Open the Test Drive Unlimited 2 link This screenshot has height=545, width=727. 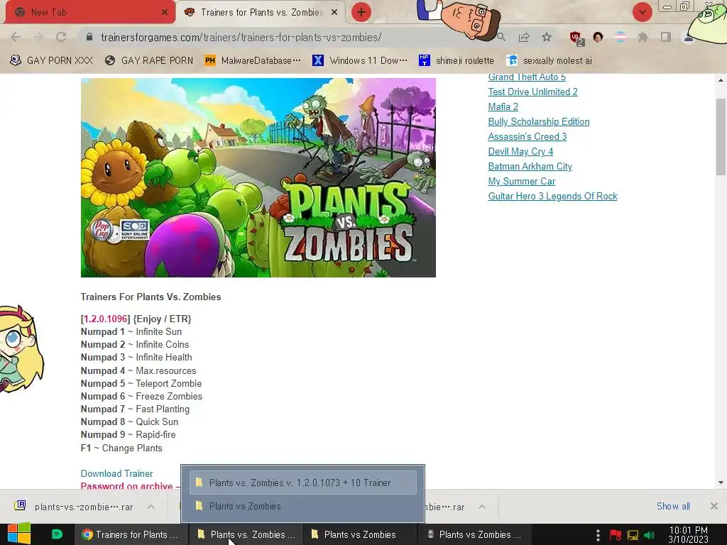click(x=532, y=92)
